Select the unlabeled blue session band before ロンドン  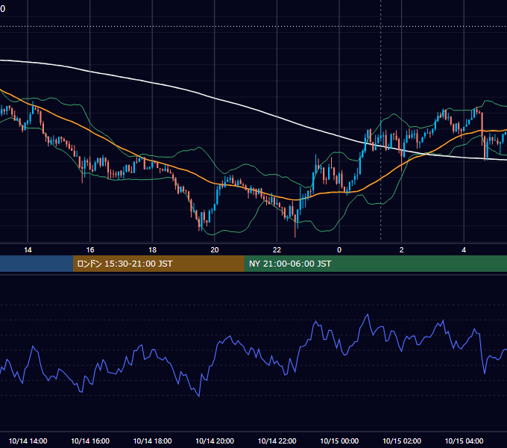[37, 264]
